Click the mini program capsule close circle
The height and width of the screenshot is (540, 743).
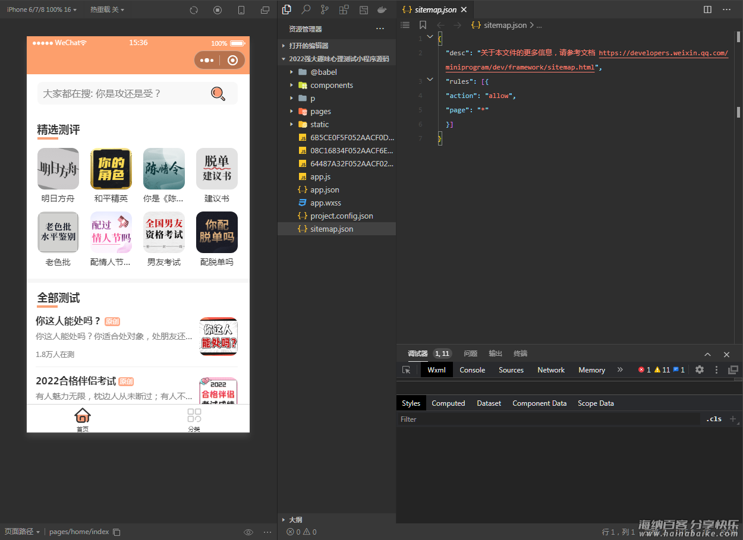[x=232, y=60]
